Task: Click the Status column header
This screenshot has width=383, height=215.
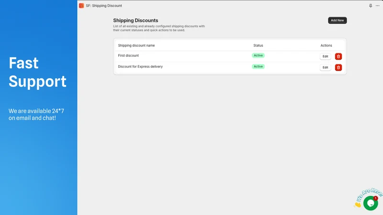Action: (258, 45)
